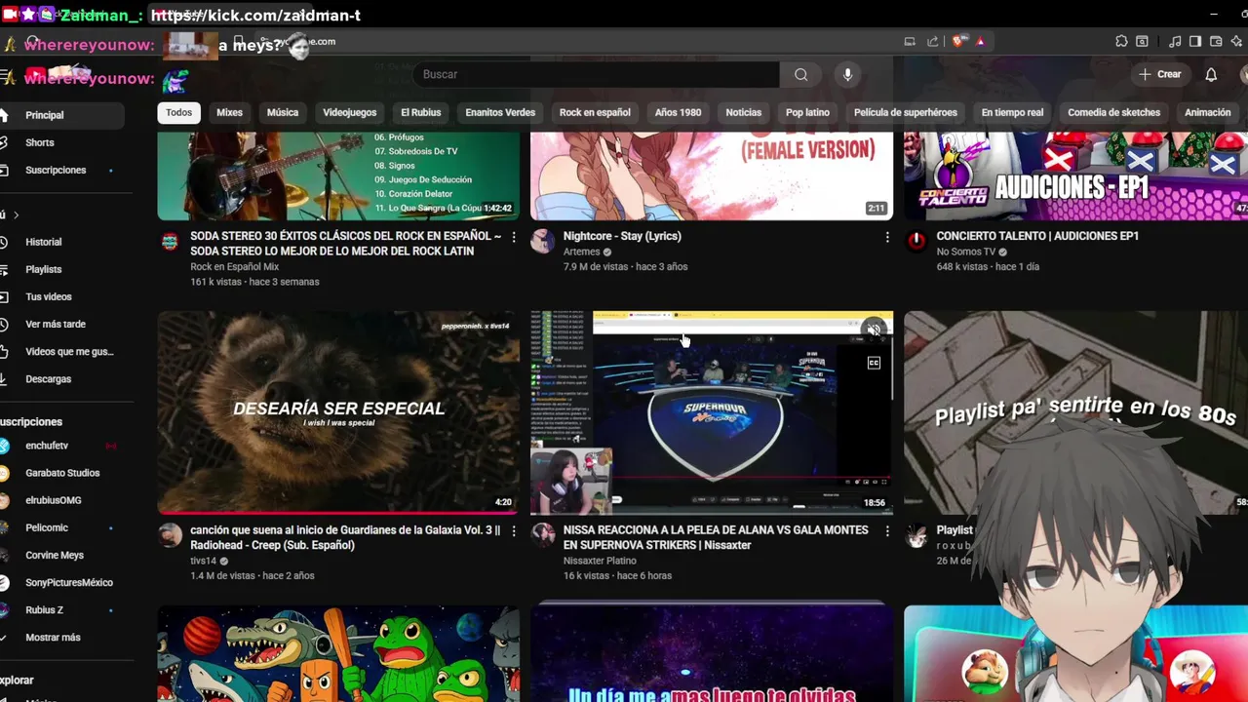Select the Música filter chip
Image resolution: width=1248 pixels, height=702 pixels.
coord(283,112)
